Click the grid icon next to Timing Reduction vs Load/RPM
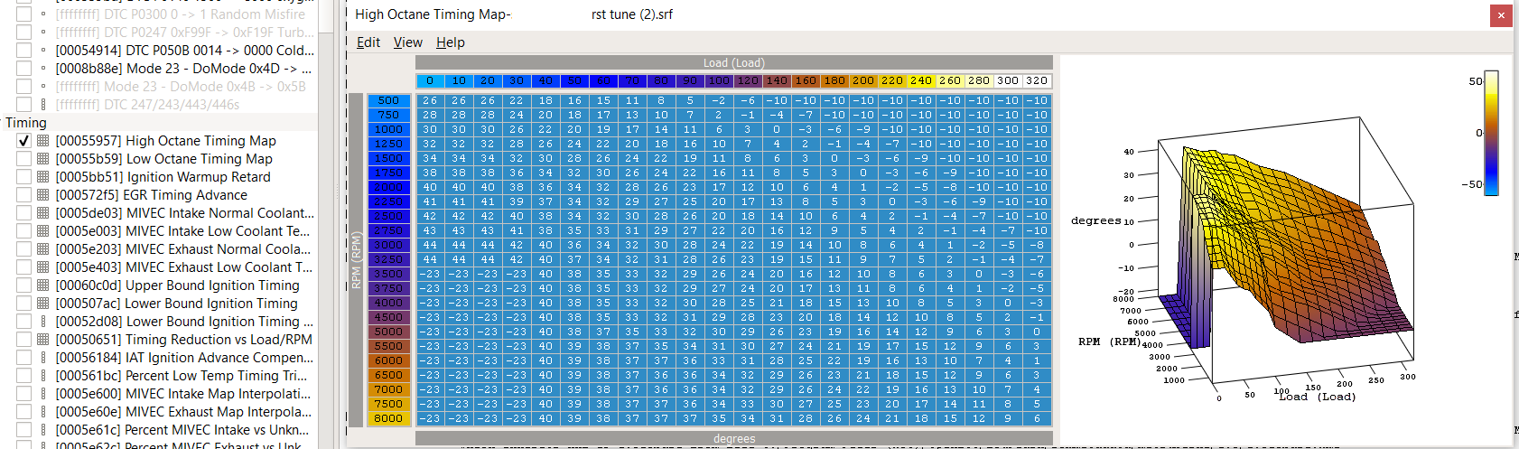The image size is (1519, 449). [42, 340]
